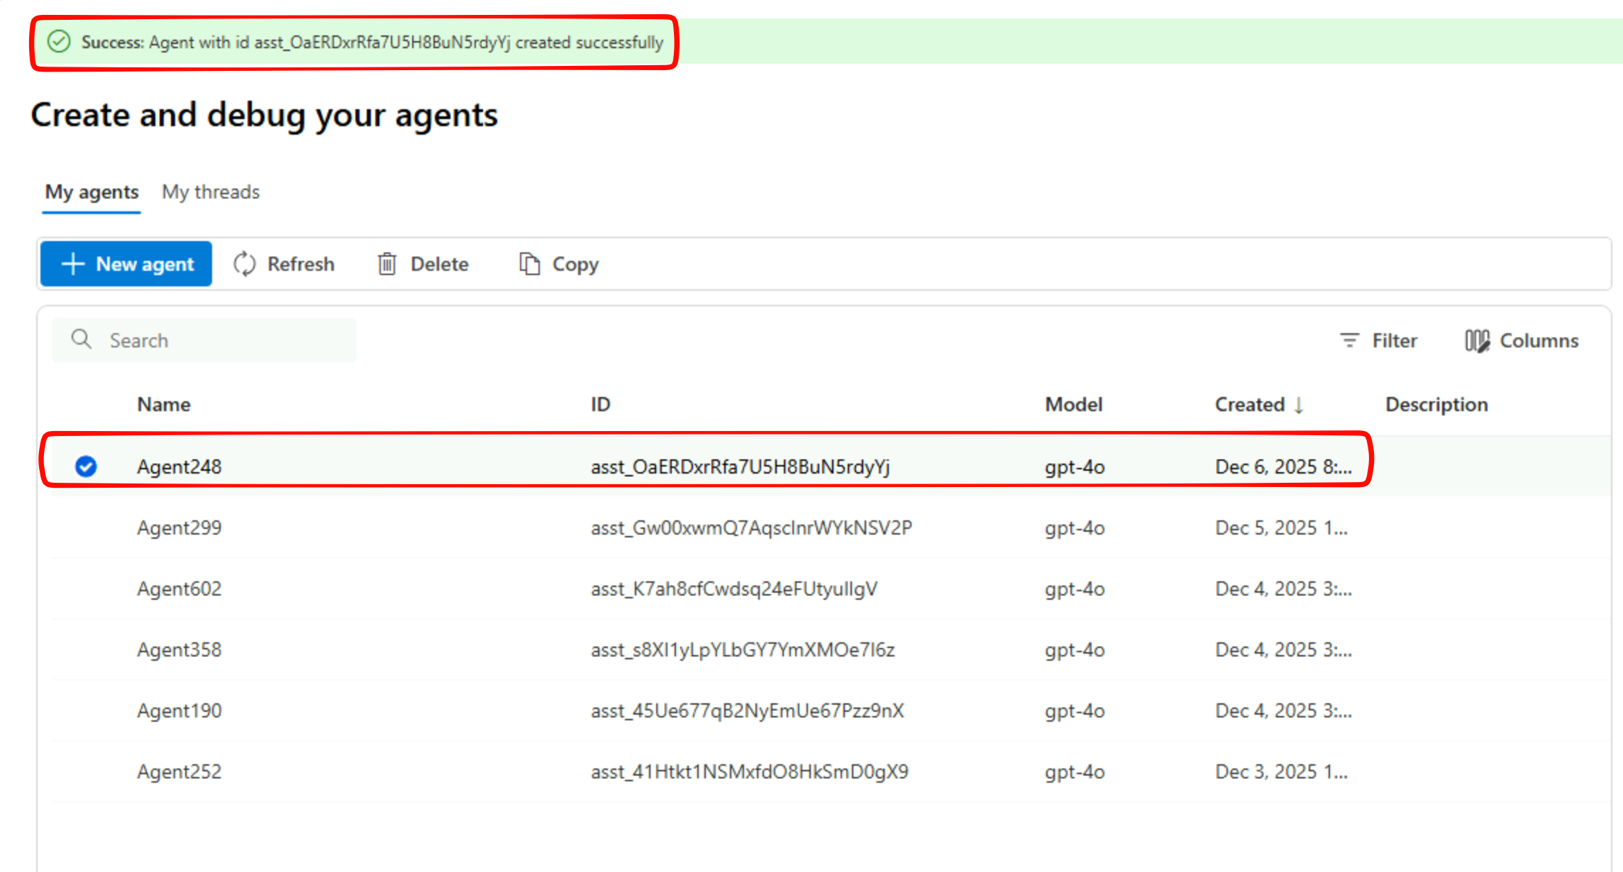
Task: Select the My agents tab
Action: pos(92,192)
